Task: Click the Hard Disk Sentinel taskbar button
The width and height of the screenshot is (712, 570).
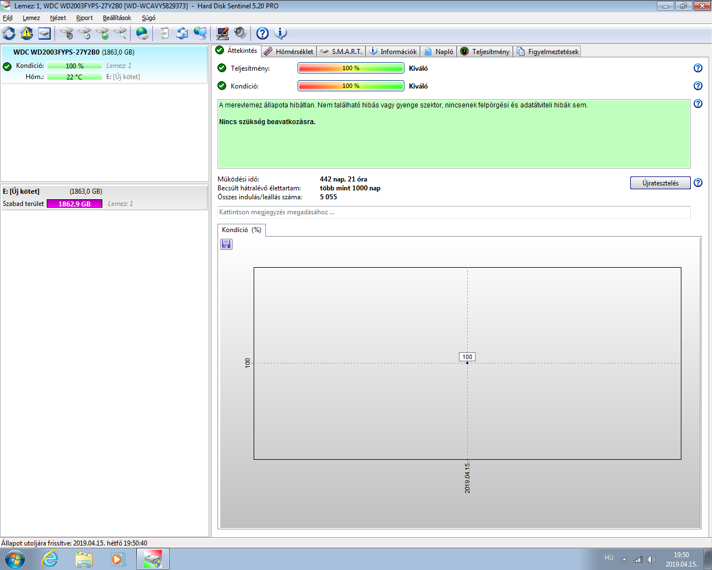Action: tap(152, 559)
